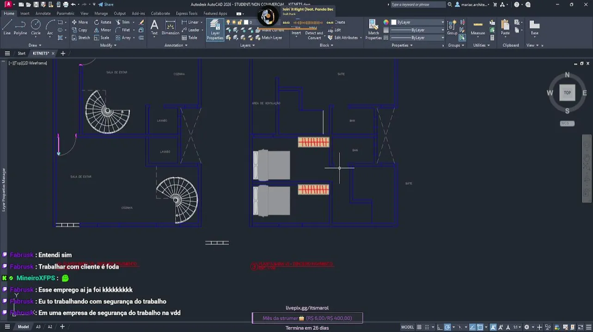Open the linetype ByLayer dropdown
593x332 pixels.
point(417,38)
